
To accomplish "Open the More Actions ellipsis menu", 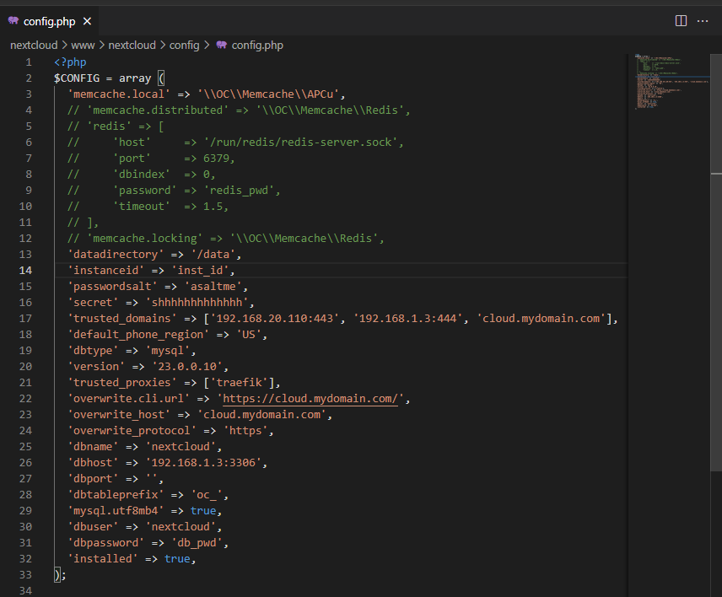I will click(x=703, y=21).
